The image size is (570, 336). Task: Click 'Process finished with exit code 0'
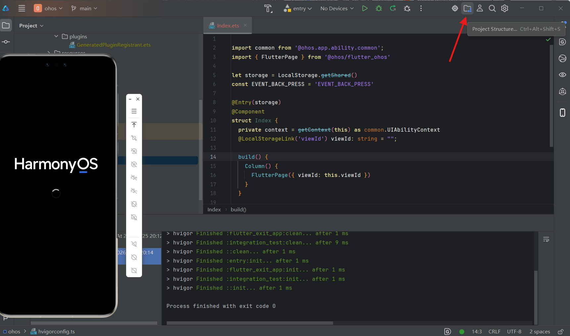221,306
